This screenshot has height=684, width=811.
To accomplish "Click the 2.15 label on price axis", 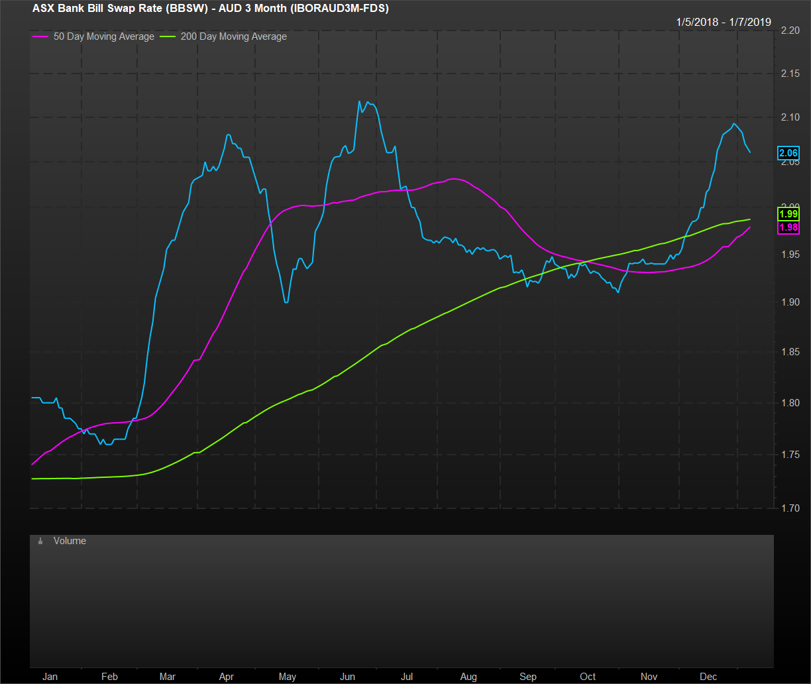I will [x=791, y=73].
